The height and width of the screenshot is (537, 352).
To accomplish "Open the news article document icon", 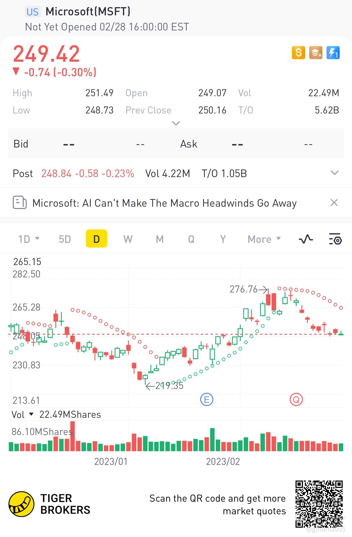I will coord(20,203).
